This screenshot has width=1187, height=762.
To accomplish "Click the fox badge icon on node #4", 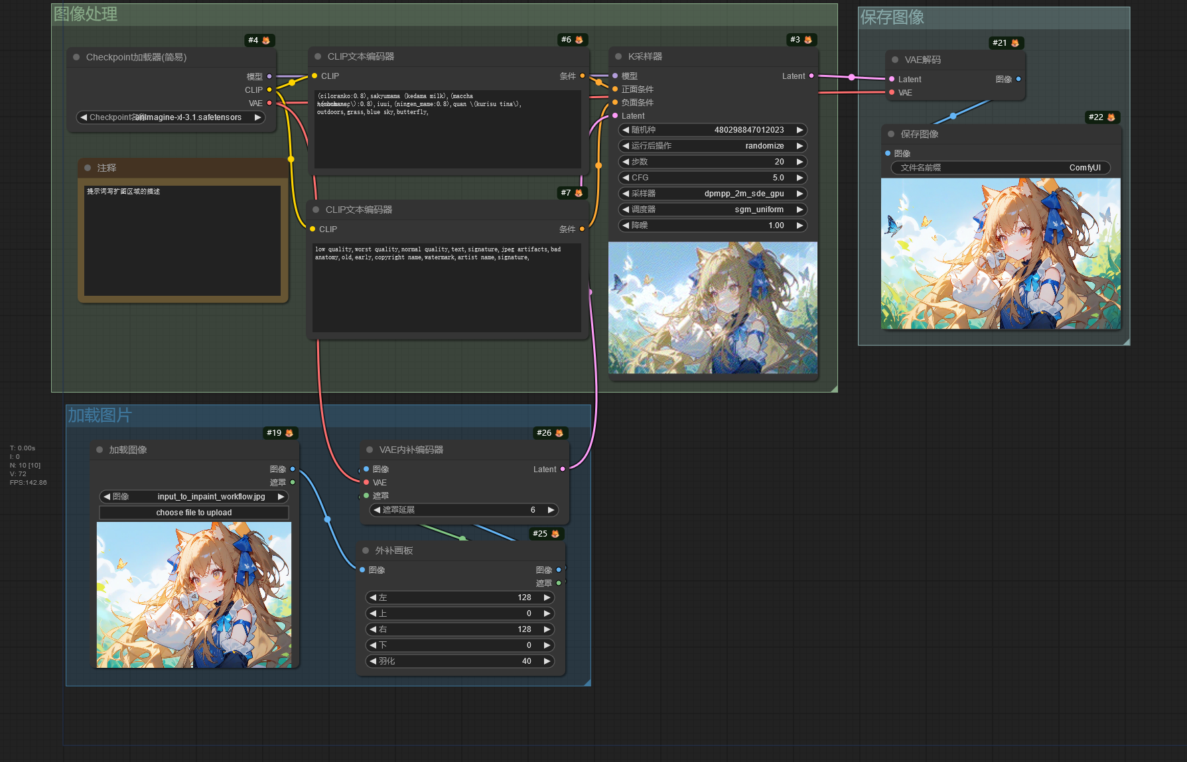I will click(266, 40).
